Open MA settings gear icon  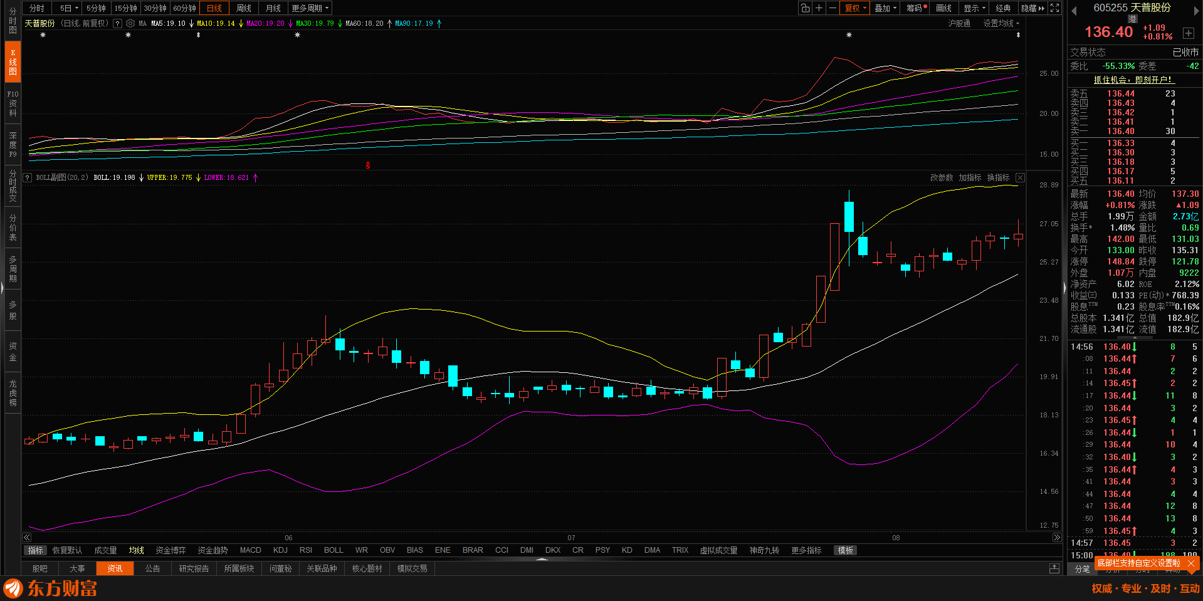(130, 23)
